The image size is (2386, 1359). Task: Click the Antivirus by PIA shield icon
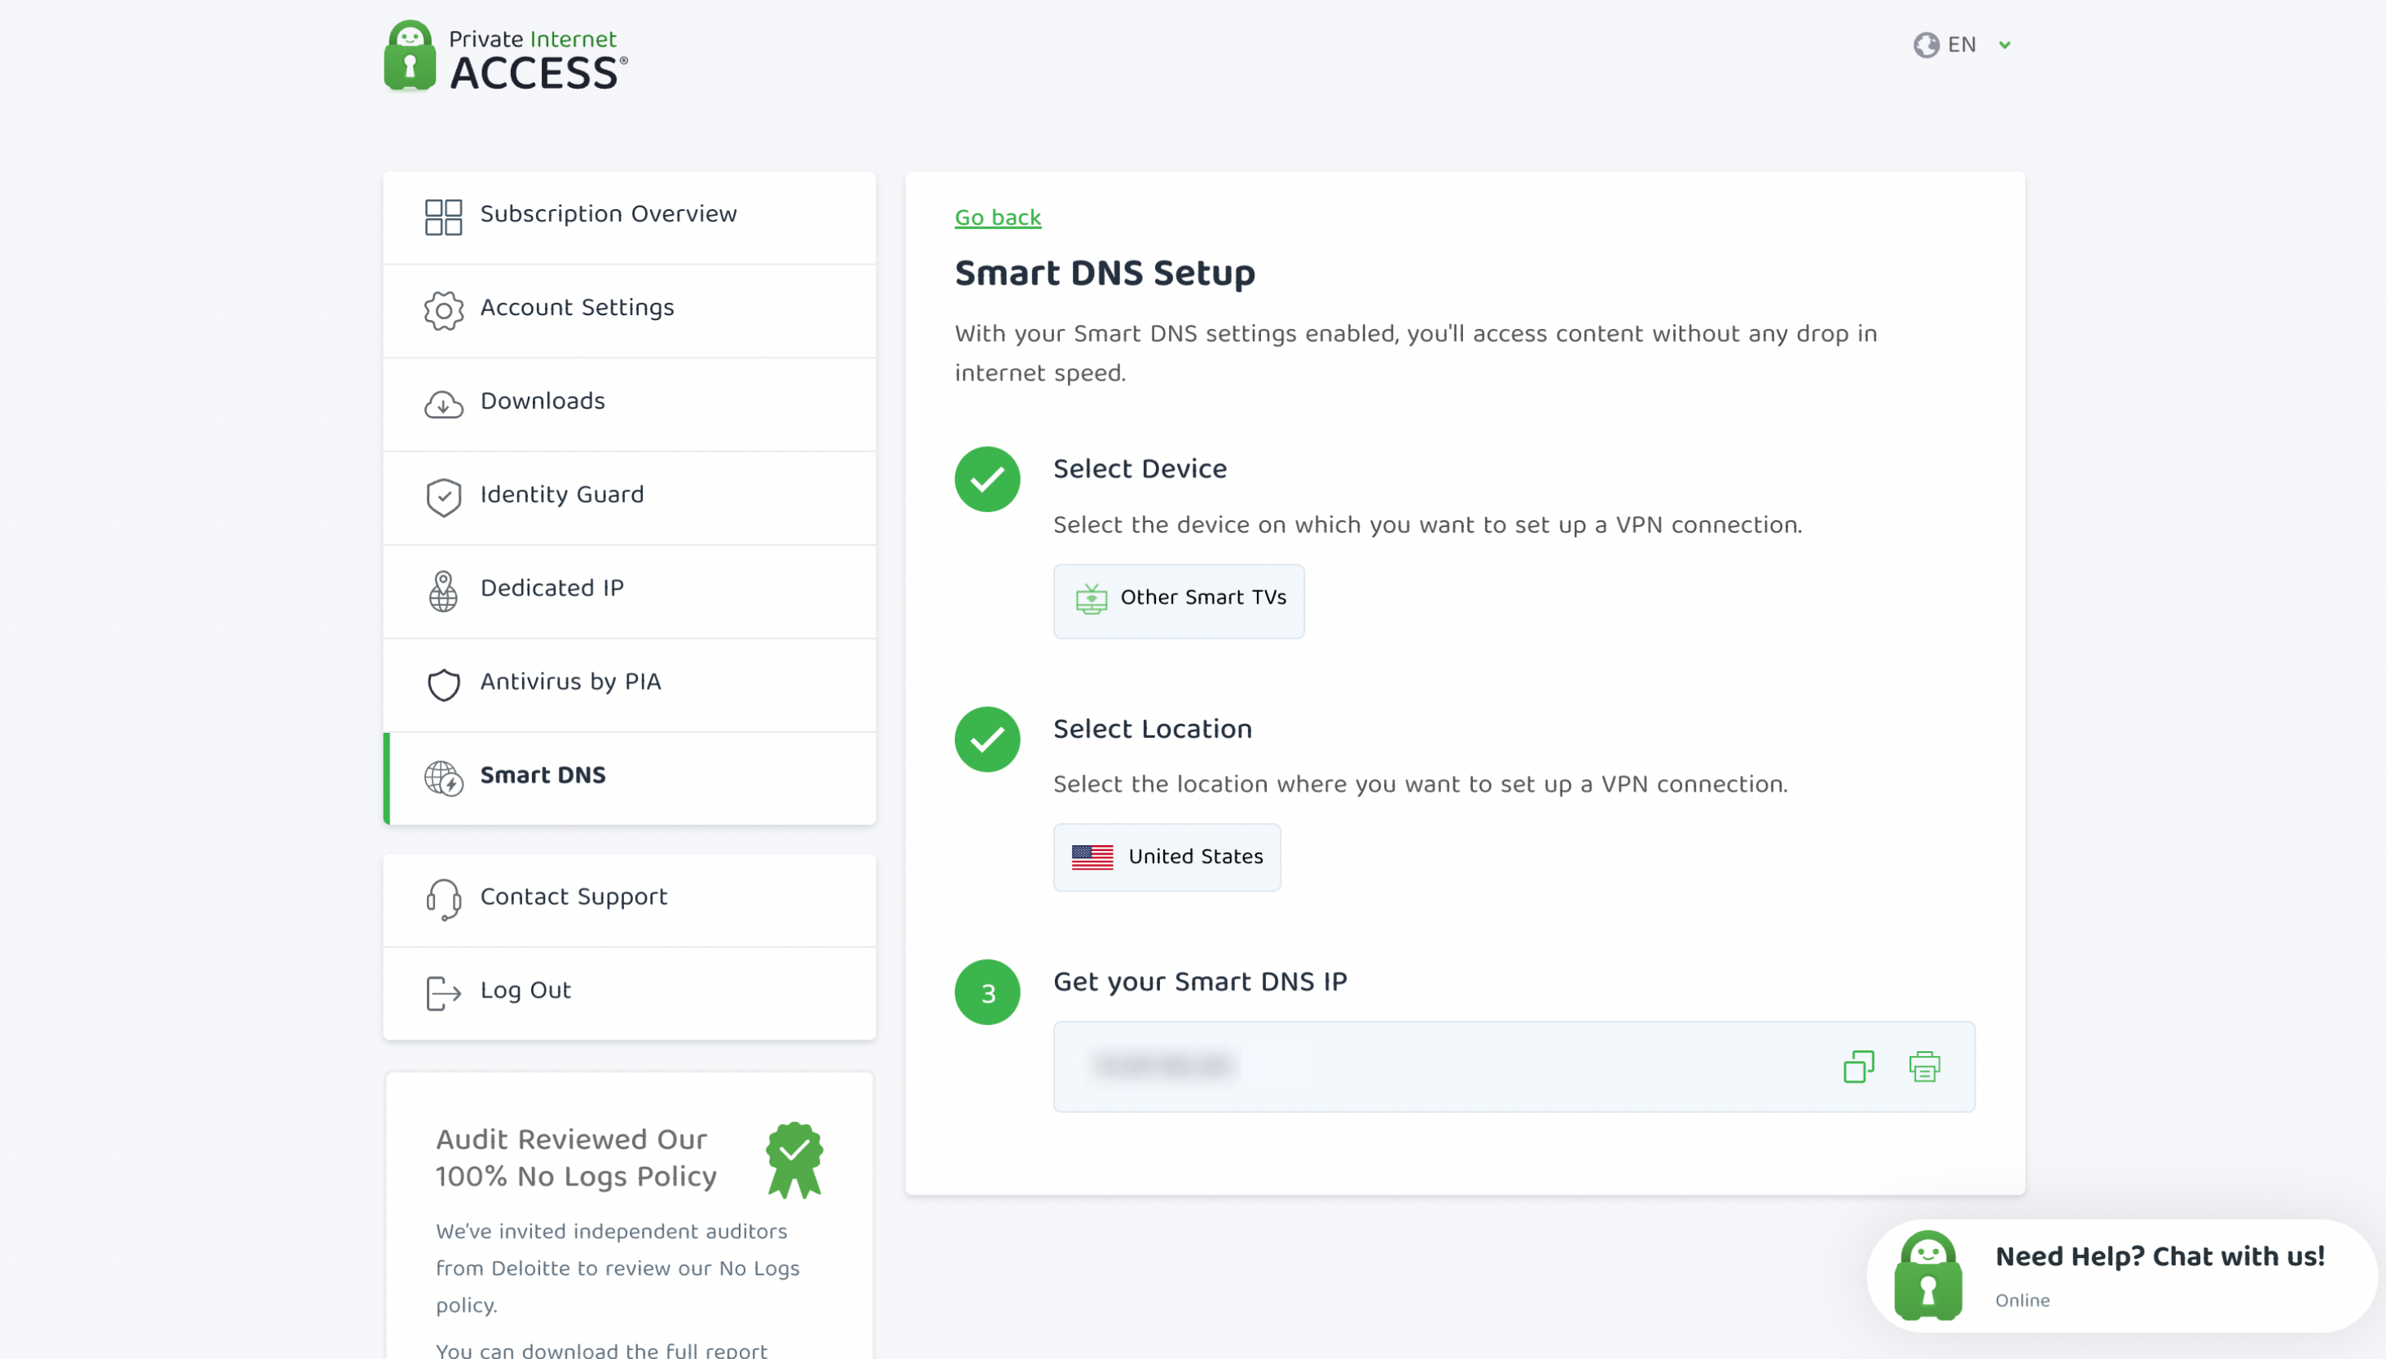pyautogui.click(x=443, y=684)
